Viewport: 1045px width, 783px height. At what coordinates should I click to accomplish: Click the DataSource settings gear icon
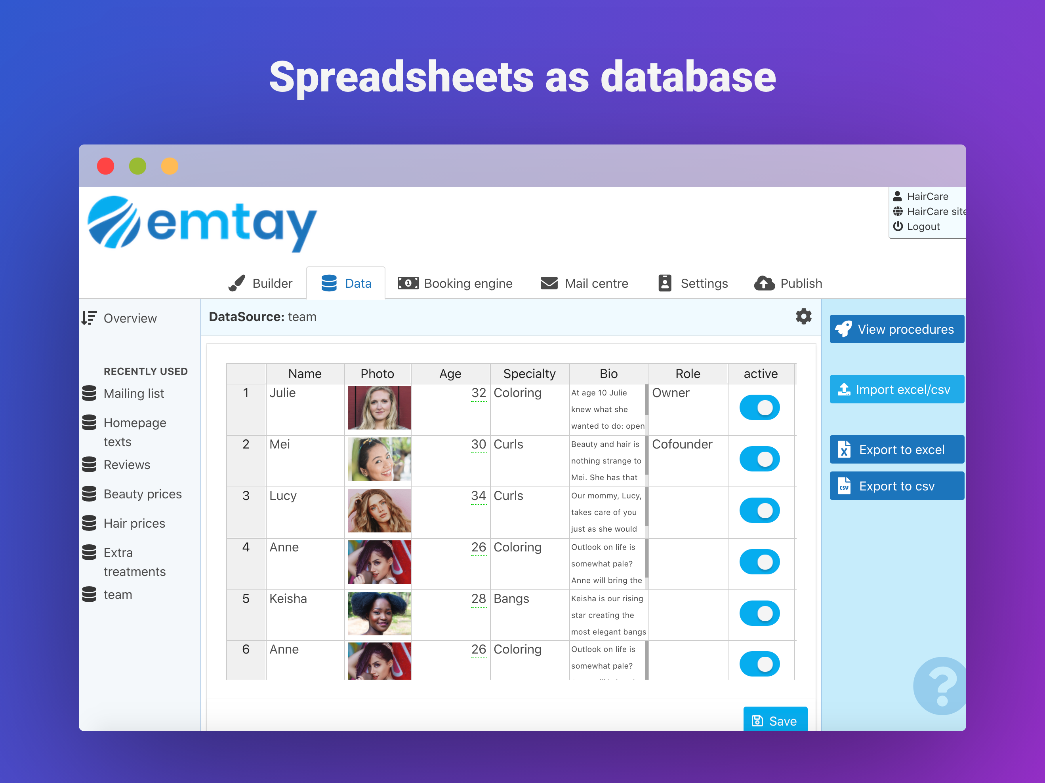click(803, 316)
